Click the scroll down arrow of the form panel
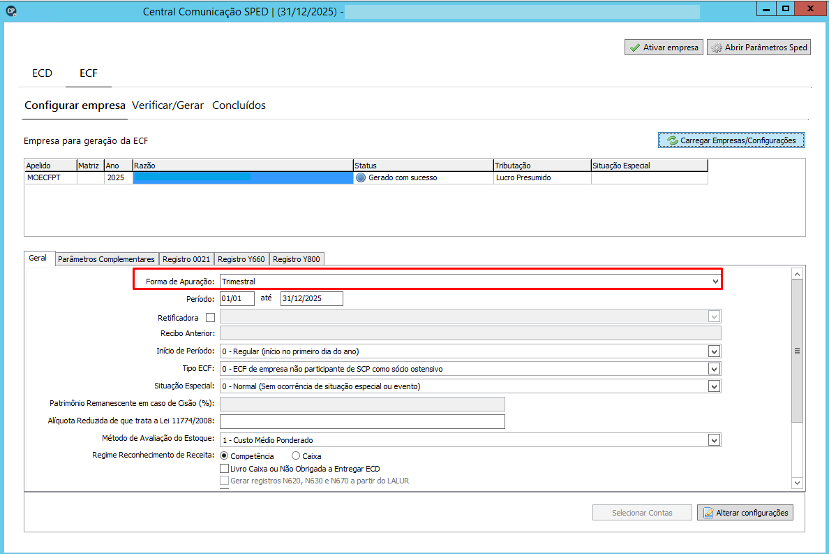Viewport: 829px width, 554px height. point(797,483)
